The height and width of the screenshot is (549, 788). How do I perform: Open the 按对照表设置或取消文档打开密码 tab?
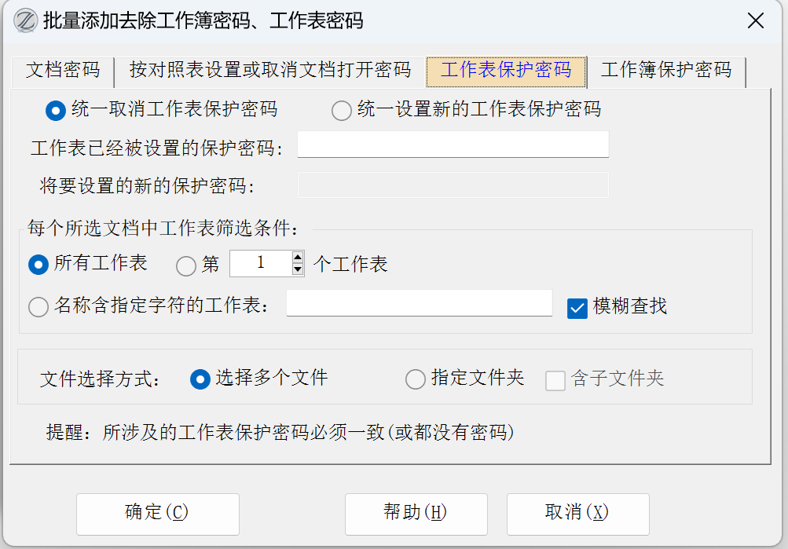[270, 70]
